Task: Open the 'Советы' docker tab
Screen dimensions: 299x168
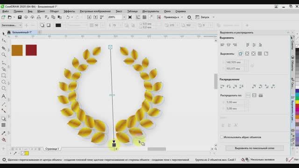Action: pos(292,43)
